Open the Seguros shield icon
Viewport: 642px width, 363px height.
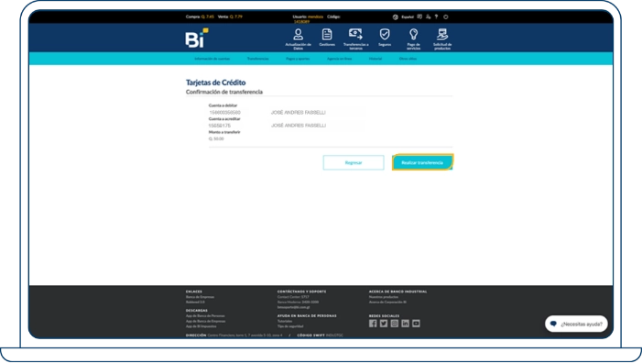click(385, 38)
